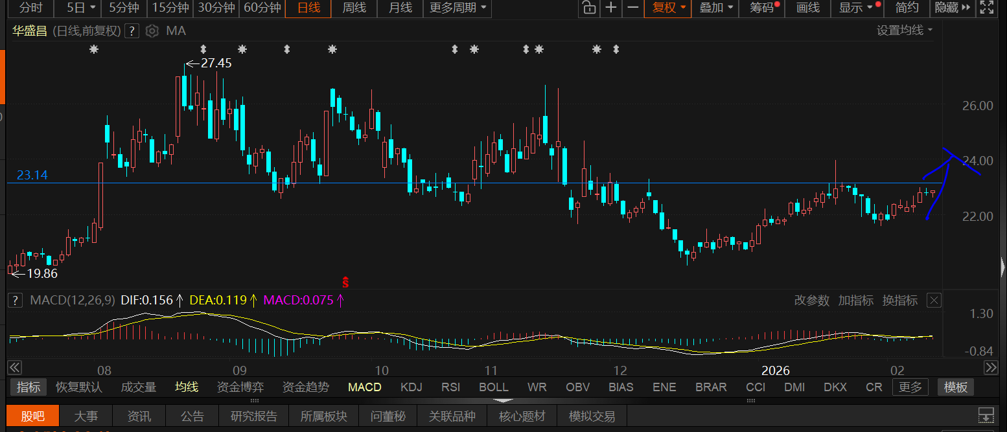Open the 更多周期 dropdown
Screen dimensions: 1007x432
[457, 8]
